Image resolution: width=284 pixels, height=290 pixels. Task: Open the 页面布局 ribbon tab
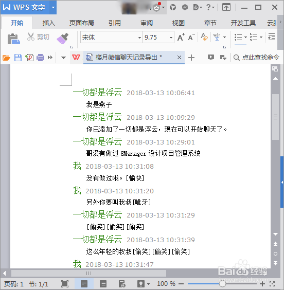[x=82, y=23]
